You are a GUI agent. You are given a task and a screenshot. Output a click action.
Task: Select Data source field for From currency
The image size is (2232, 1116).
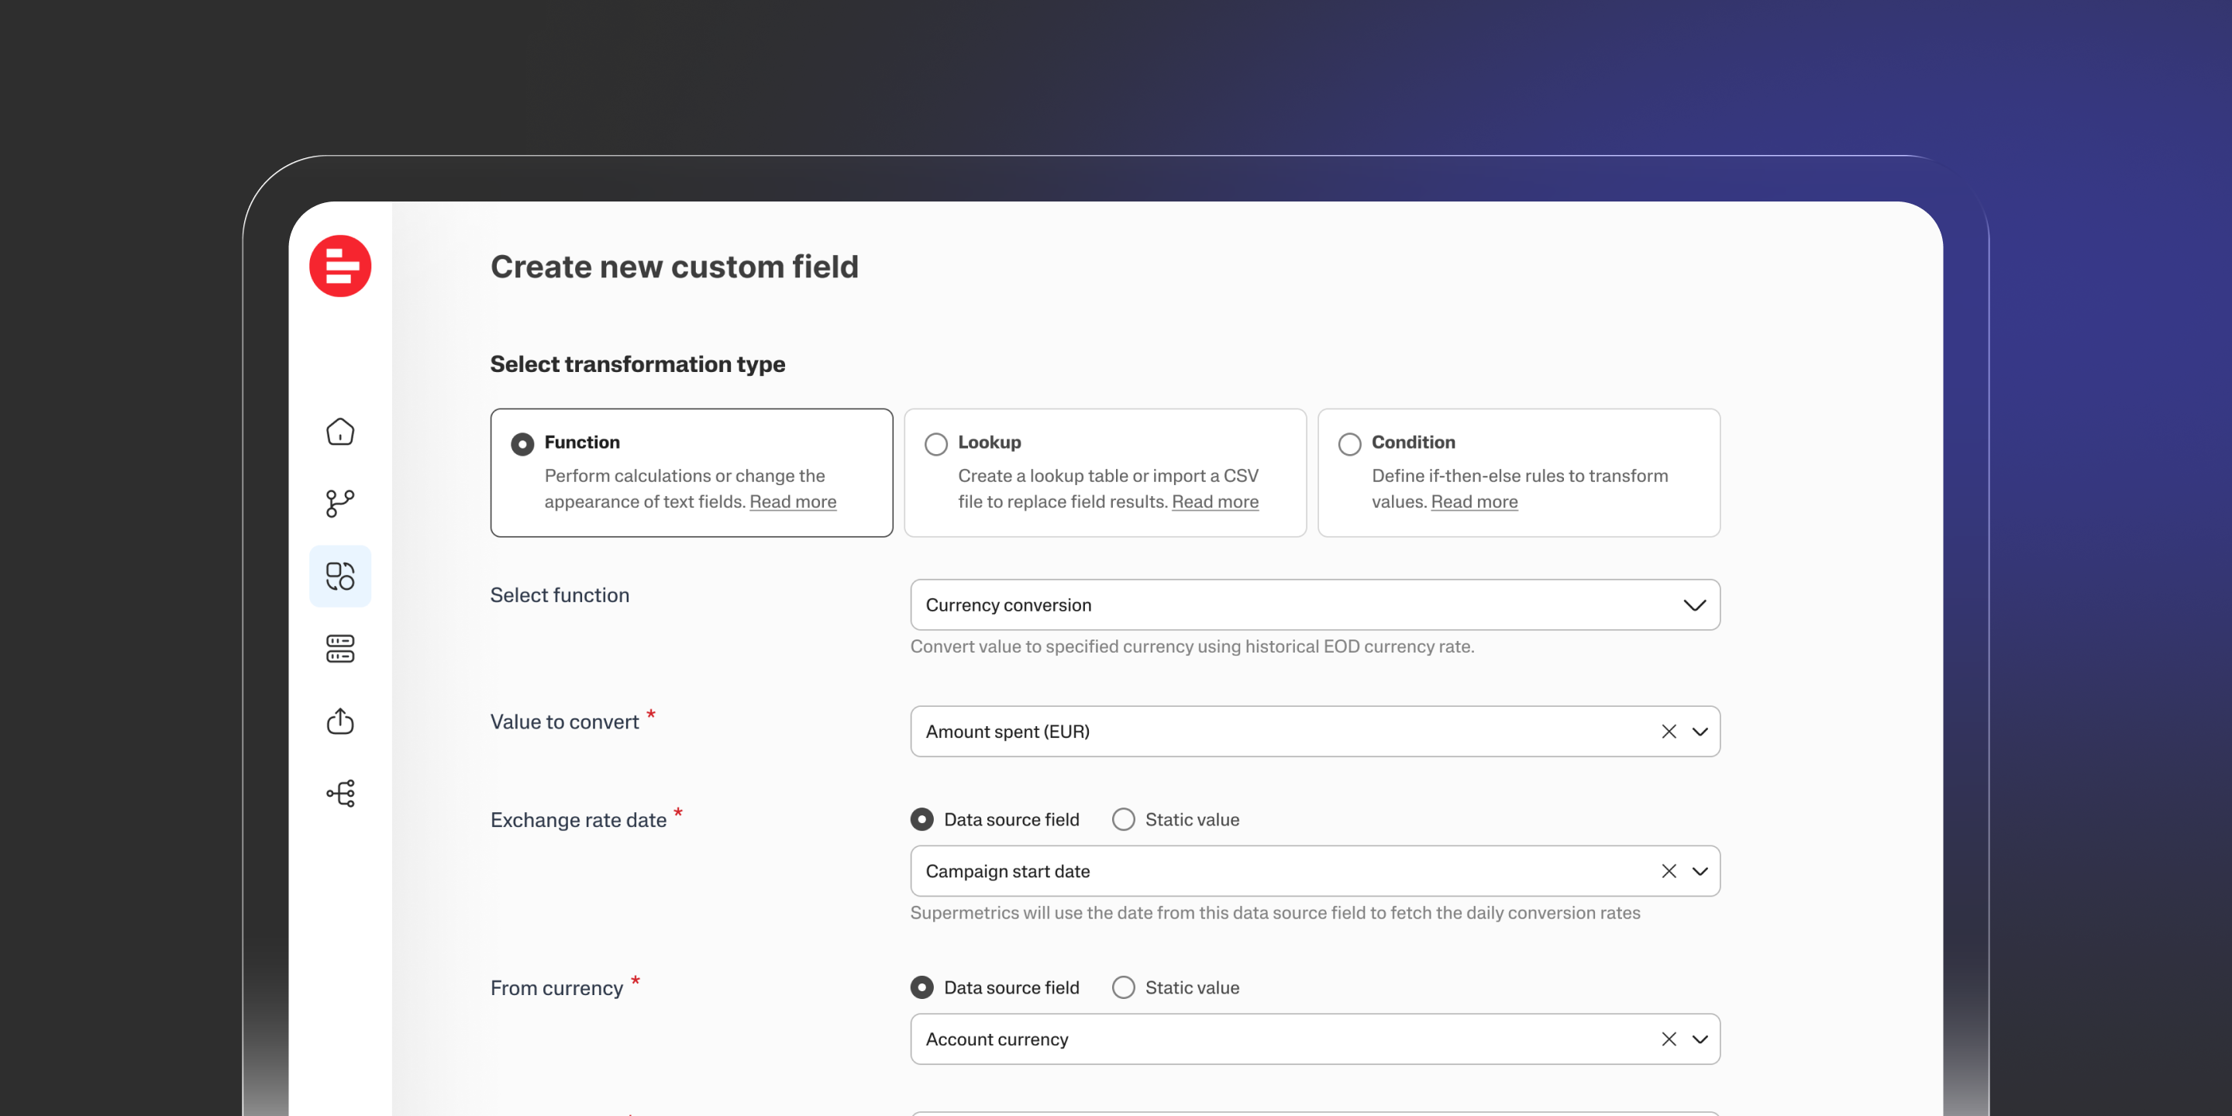922,988
